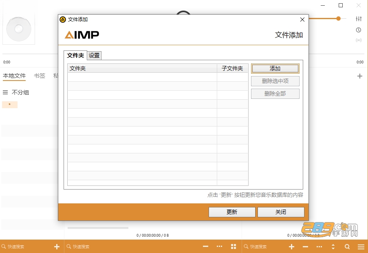368x253 pixels.
Task: Minimize the AIMP main window
Action: click(x=323, y=5)
